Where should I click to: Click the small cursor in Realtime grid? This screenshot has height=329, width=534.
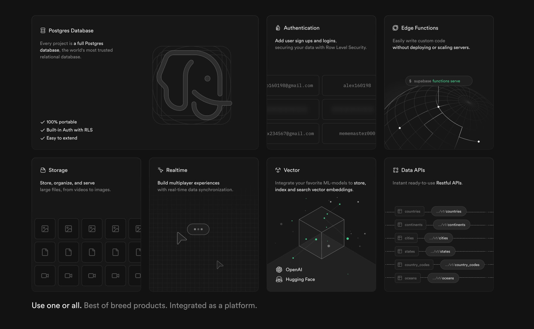220,265
